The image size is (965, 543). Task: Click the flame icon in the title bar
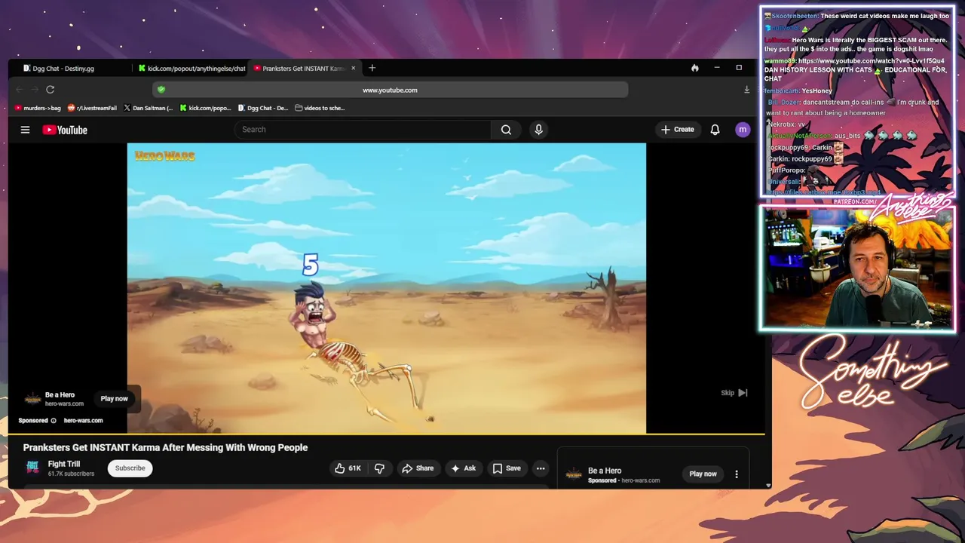click(x=694, y=68)
